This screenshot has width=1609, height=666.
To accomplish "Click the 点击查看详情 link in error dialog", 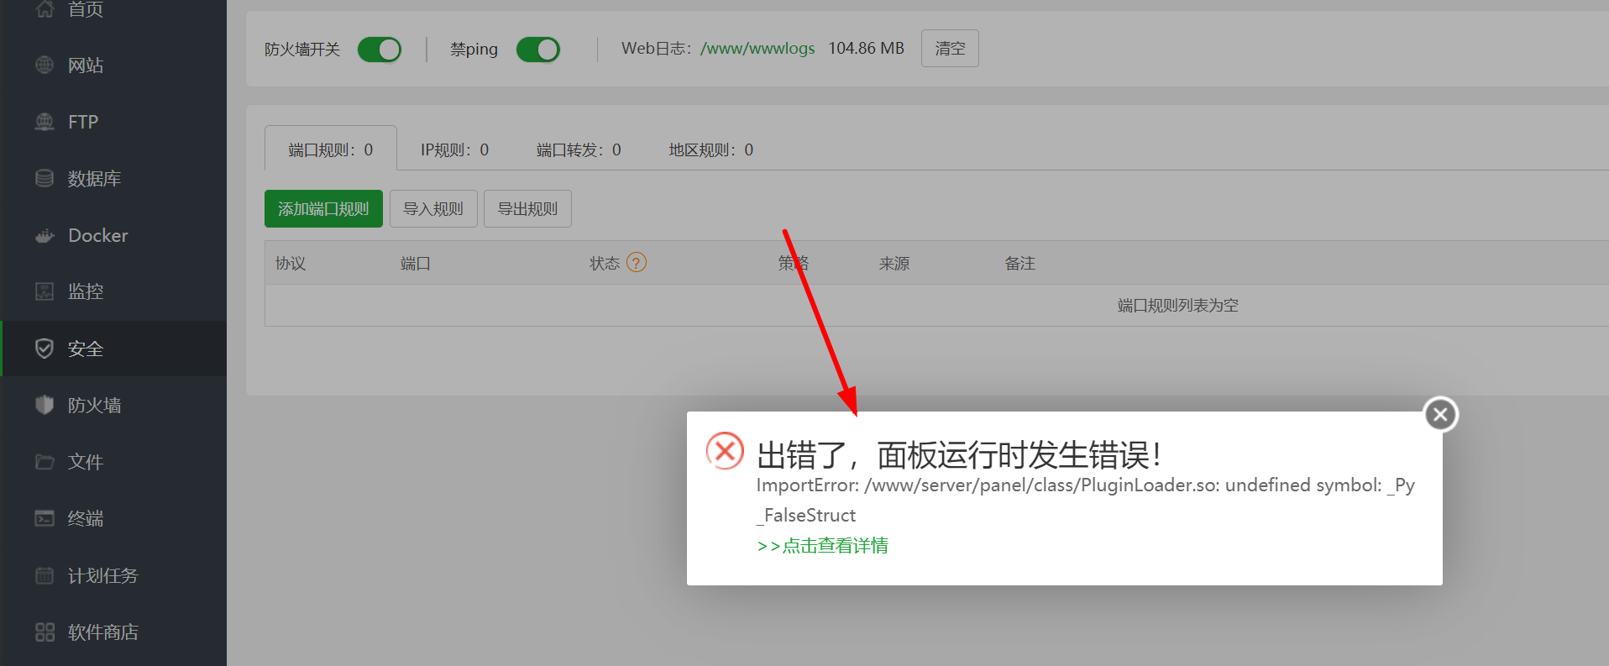I will click(x=822, y=545).
